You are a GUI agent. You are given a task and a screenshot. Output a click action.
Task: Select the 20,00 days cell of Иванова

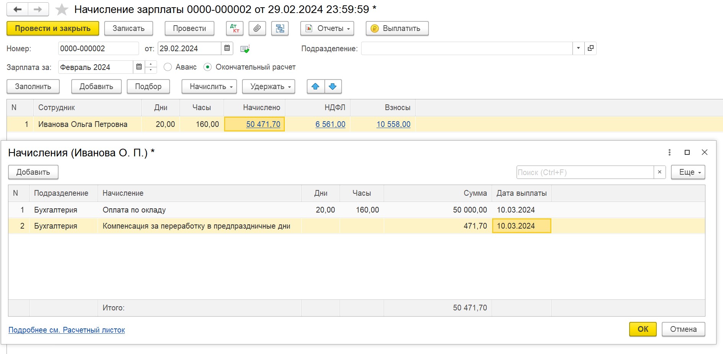161,124
